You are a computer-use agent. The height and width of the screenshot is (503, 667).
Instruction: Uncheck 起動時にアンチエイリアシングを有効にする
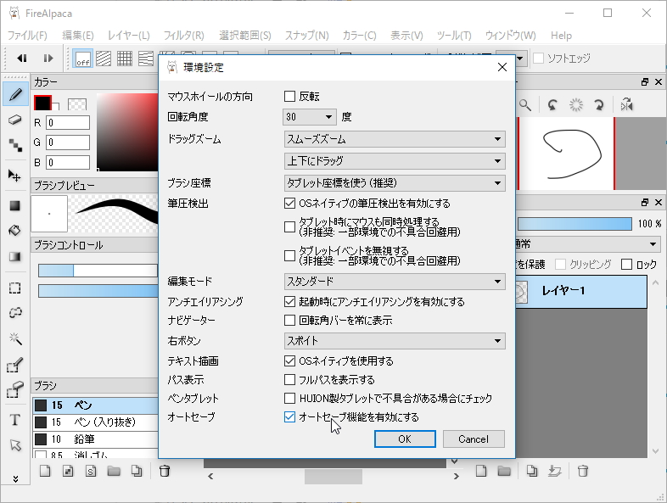tap(289, 301)
